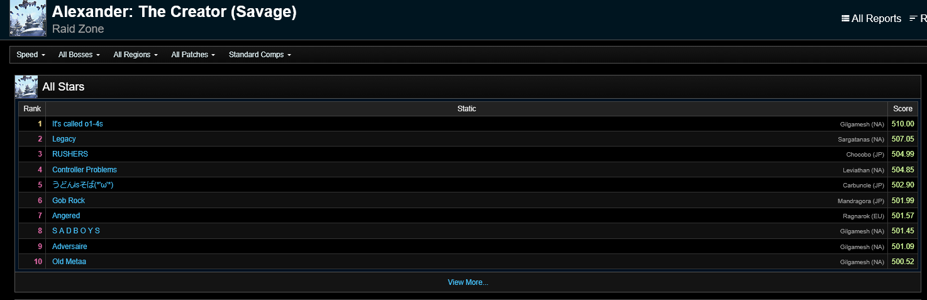Click score 501.99
This screenshot has width=927, height=300.
pos(903,201)
